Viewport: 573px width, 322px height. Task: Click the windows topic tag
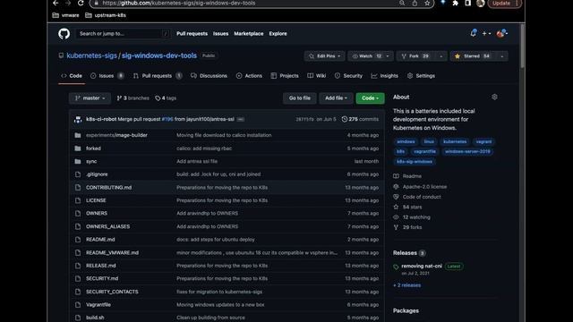point(406,141)
